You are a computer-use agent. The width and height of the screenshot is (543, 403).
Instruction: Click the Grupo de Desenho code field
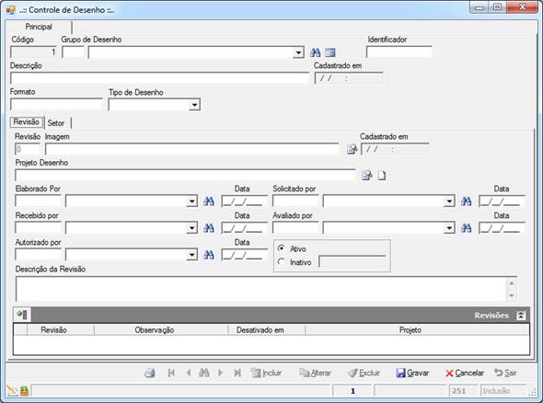[73, 52]
